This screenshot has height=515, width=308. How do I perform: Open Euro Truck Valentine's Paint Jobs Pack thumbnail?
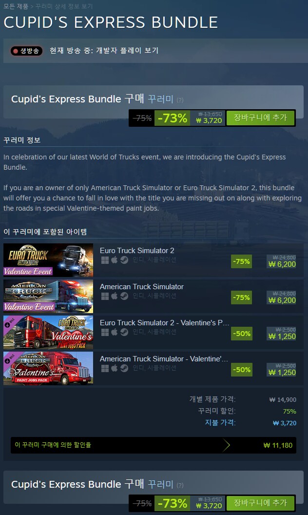point(48,333)
